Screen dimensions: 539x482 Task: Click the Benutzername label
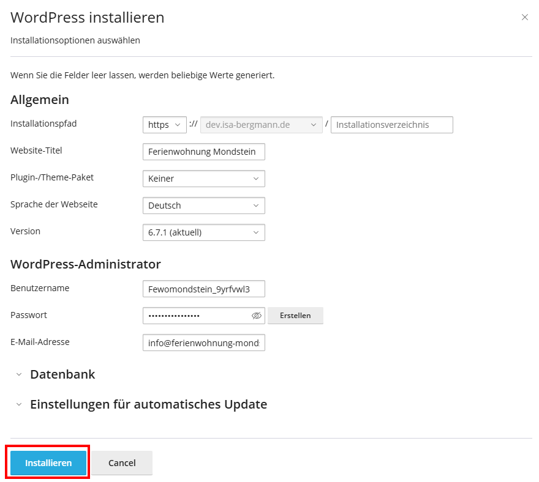click(x=40, y=288)
